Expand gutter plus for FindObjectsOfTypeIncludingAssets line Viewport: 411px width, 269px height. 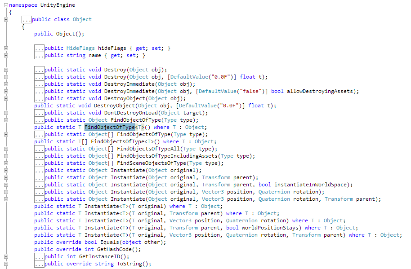6,156
